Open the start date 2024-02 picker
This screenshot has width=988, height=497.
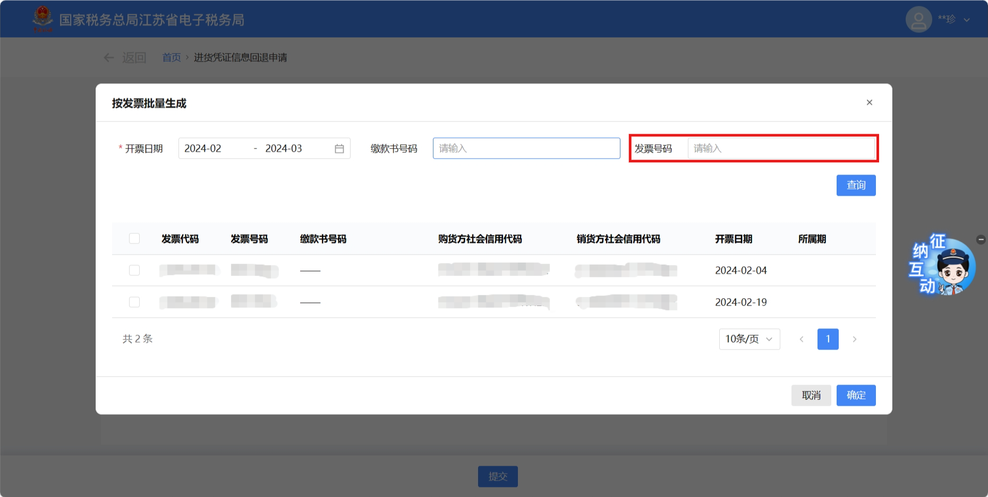click(212, 149)
